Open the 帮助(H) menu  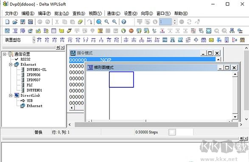tap(181, 14)
